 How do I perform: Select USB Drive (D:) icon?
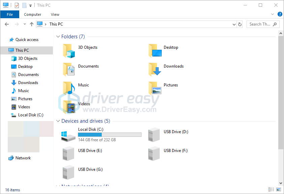click(155, 135)
